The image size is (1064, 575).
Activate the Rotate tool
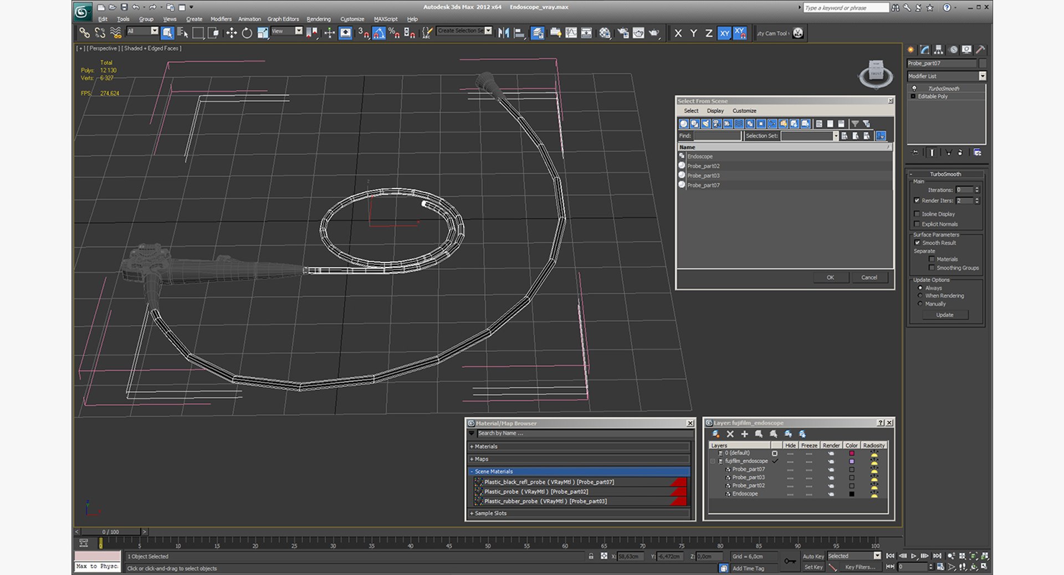(247, 33)
